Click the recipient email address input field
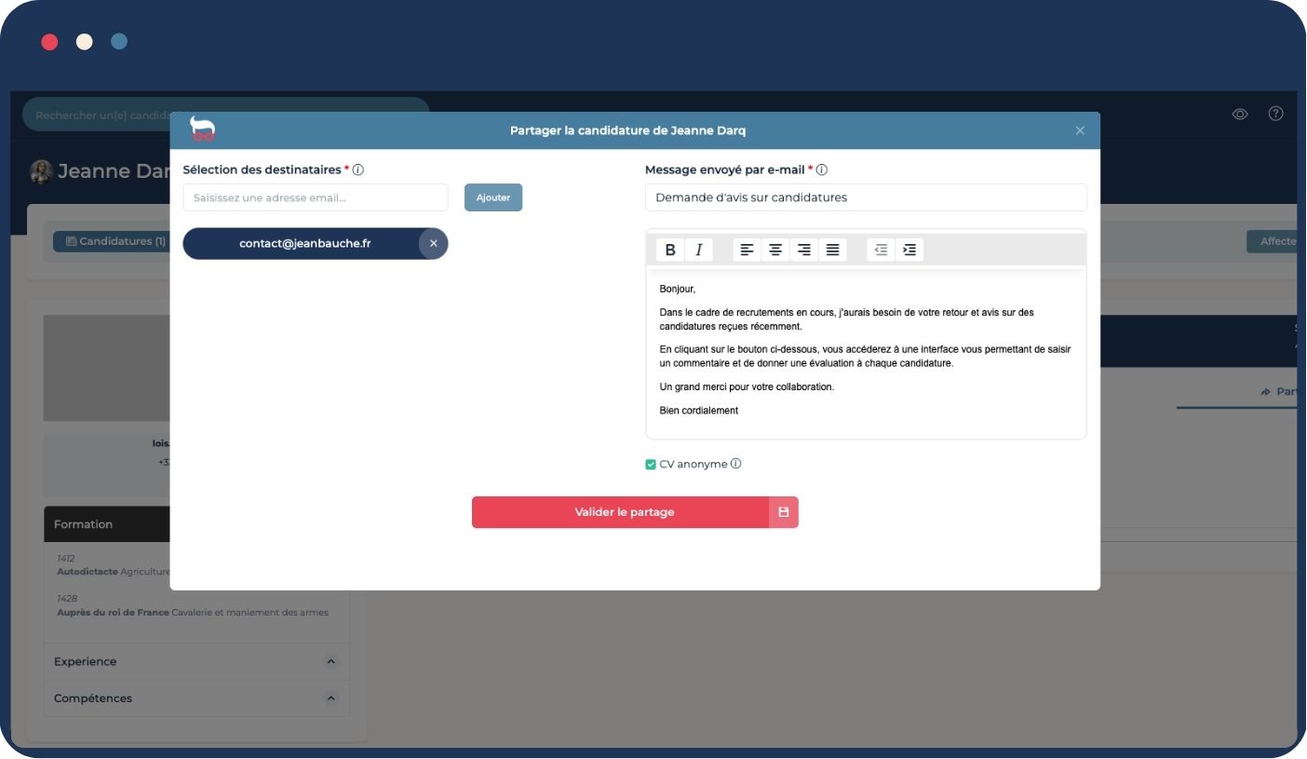Screen dimensions: 1307x759 tap(316, 197)
